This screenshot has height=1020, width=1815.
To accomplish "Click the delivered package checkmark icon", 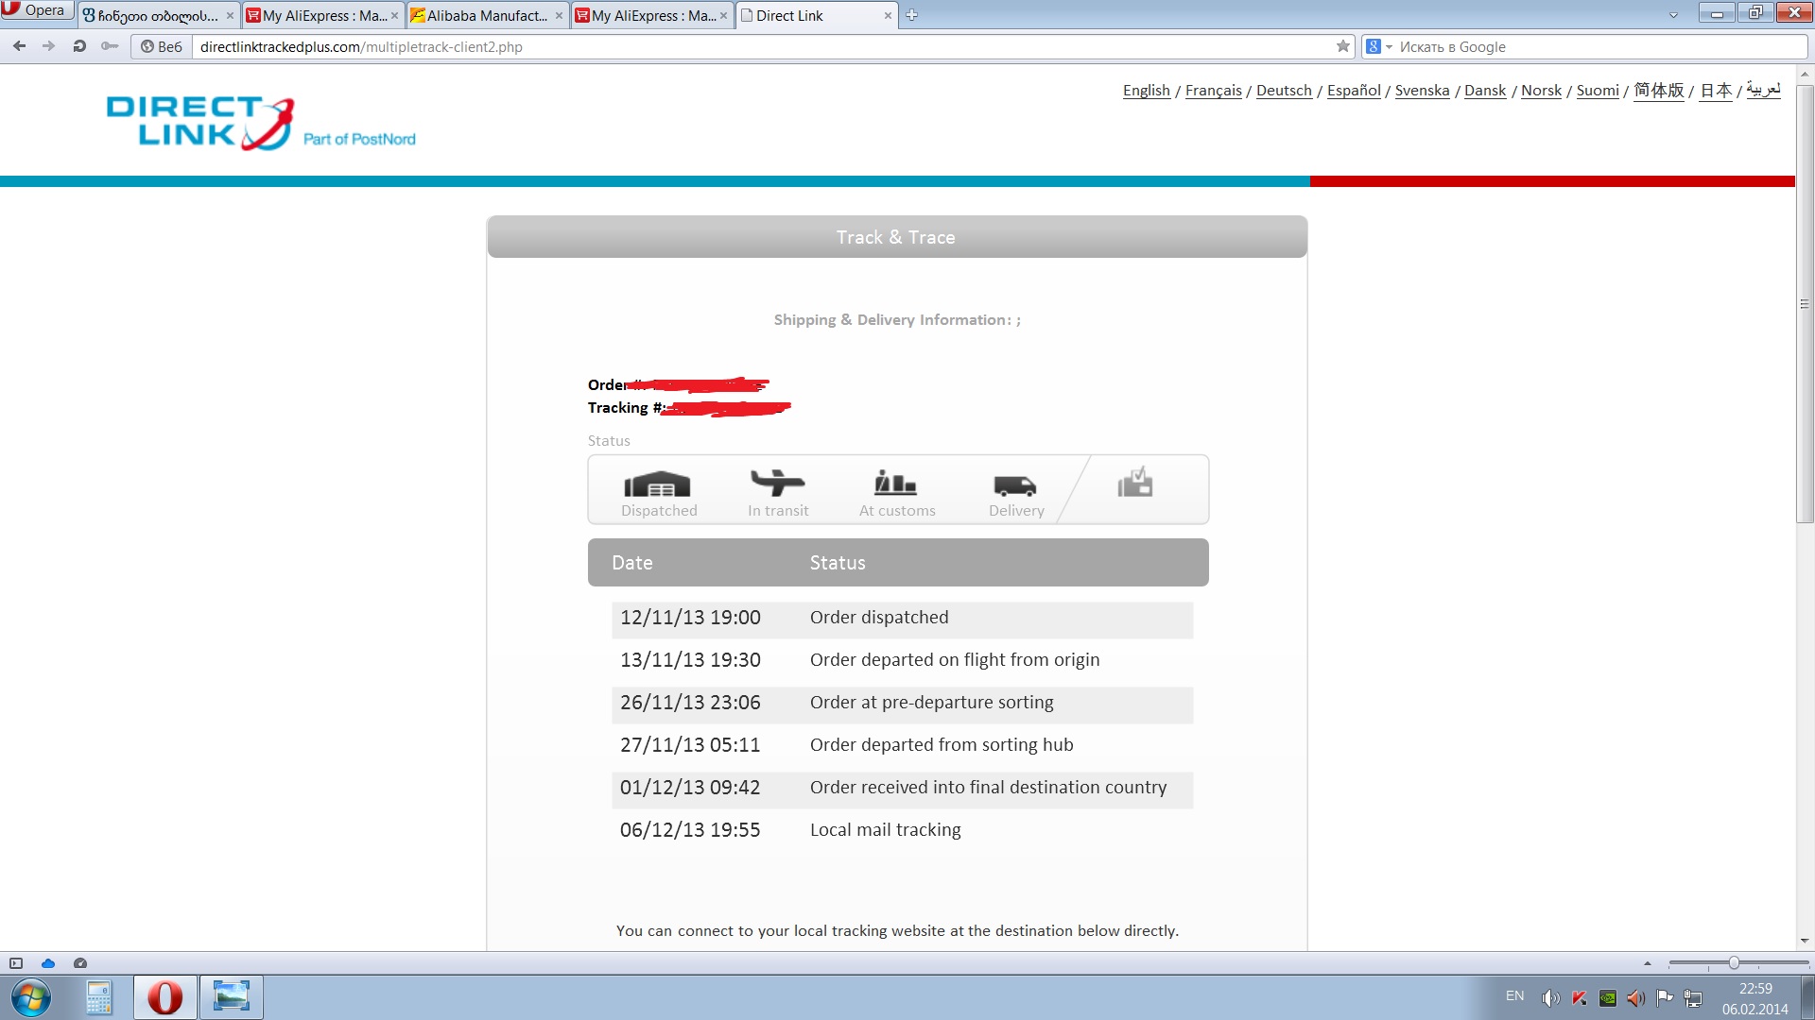I will coord(1134,482).
